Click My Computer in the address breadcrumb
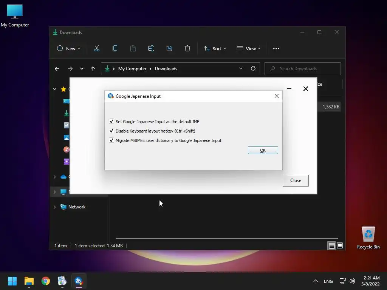 tap(132, 69)
